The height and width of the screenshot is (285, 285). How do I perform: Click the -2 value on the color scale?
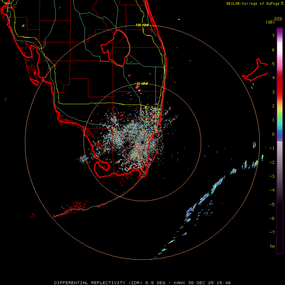click(x=272, y=162)
